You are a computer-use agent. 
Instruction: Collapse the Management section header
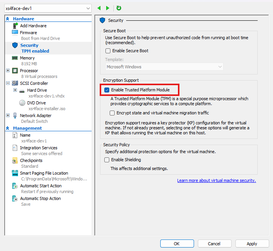point(8,128)
